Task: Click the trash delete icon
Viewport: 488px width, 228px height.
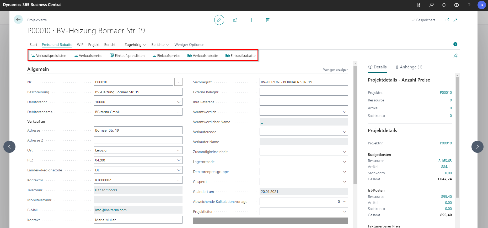Action: pos(267,20)
